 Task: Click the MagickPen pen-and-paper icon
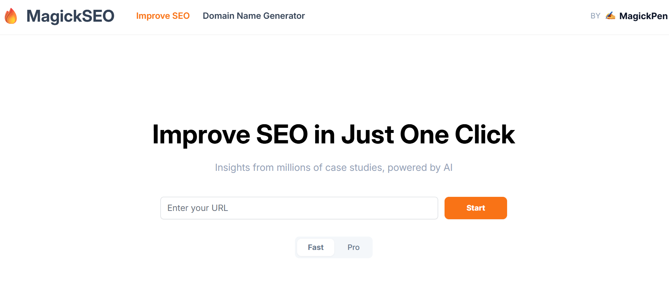[x=610, y=16]
